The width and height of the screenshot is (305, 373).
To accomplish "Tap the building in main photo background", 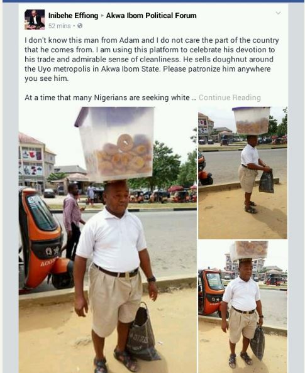I will [36, 162].
